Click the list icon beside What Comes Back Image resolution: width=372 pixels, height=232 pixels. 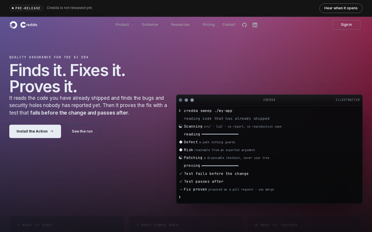point(137,225)
